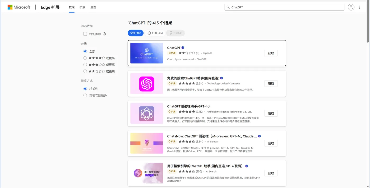Open ChatGPT blue extension thumbnail
370x188 pixels.
click(x=147, y=53)
